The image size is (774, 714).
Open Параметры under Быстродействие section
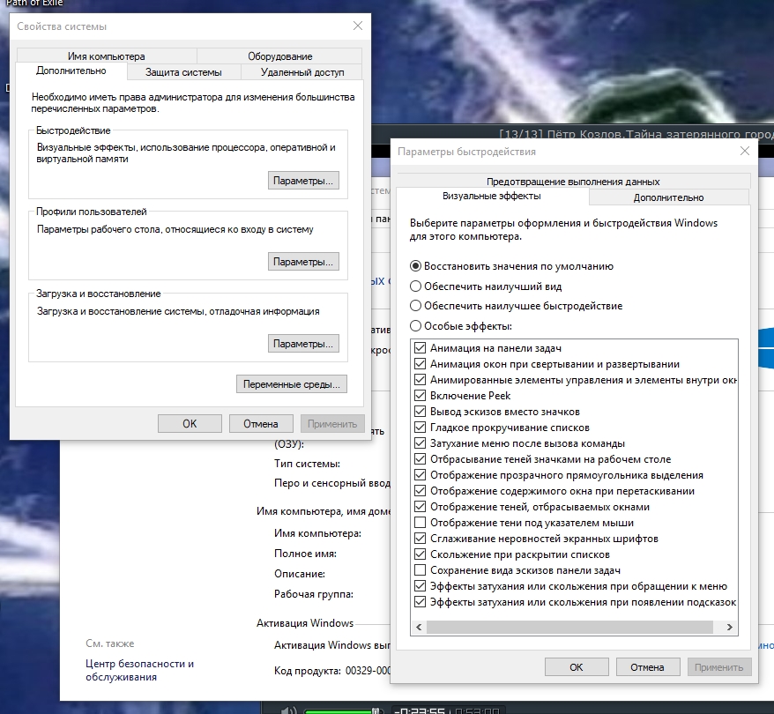click(302, 181)
